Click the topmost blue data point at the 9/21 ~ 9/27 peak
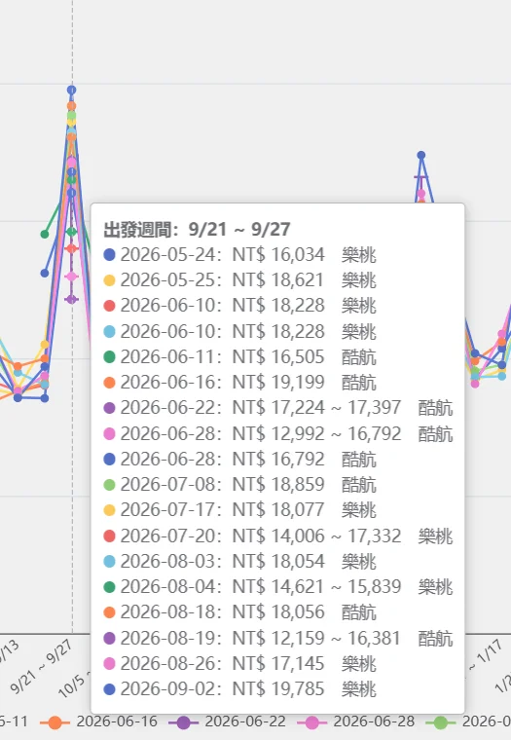Image resolution: width=511 pixels, height=740 pixels. click(72, 90)
